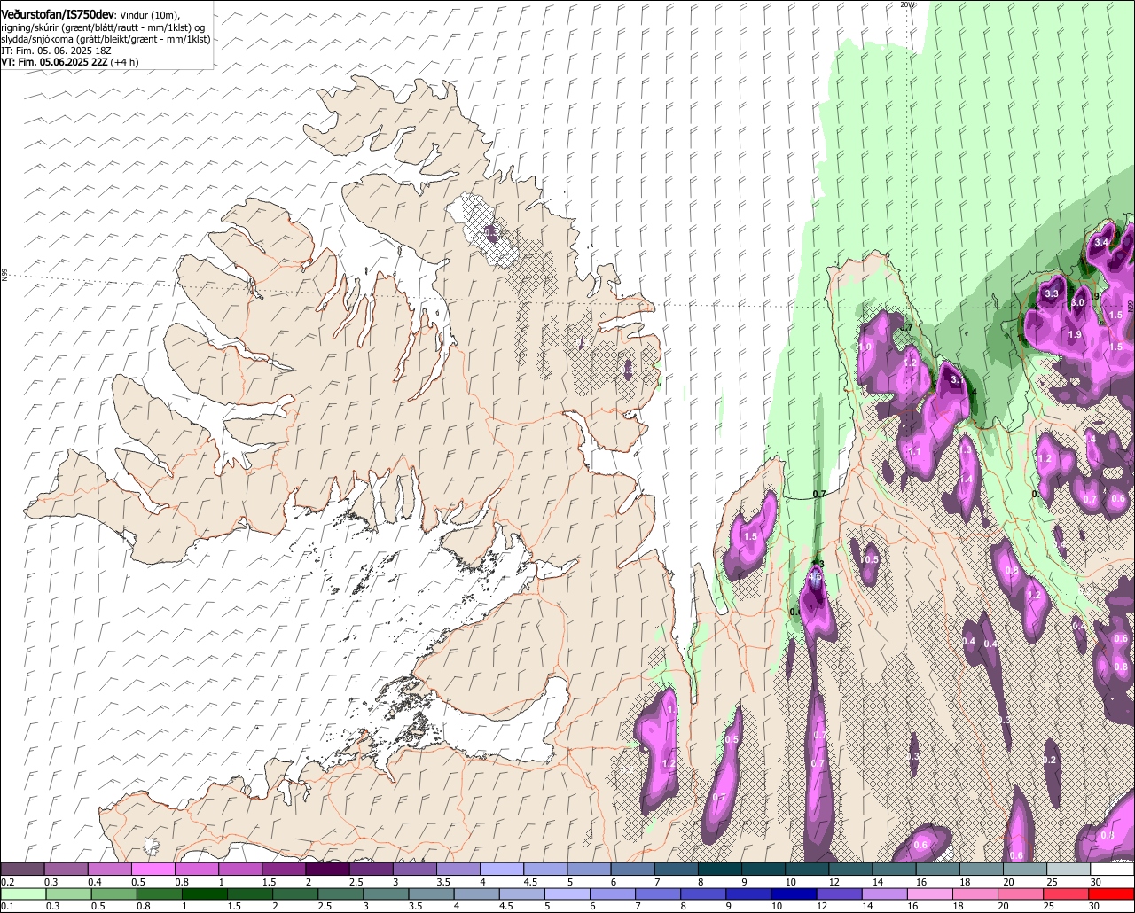This screenshot has width=1135, height=913.
Task: Select the 0.2 dark plum snow legend swatch
Action: pos(22,870)
